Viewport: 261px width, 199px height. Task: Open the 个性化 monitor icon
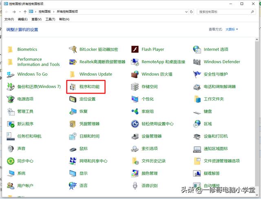[x=135, y=99]
